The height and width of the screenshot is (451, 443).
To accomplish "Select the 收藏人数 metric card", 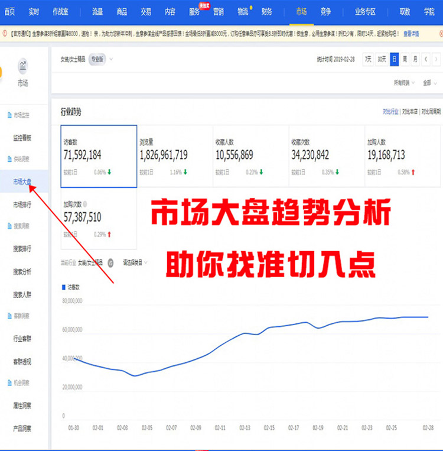I will click(x=250, y=156).
